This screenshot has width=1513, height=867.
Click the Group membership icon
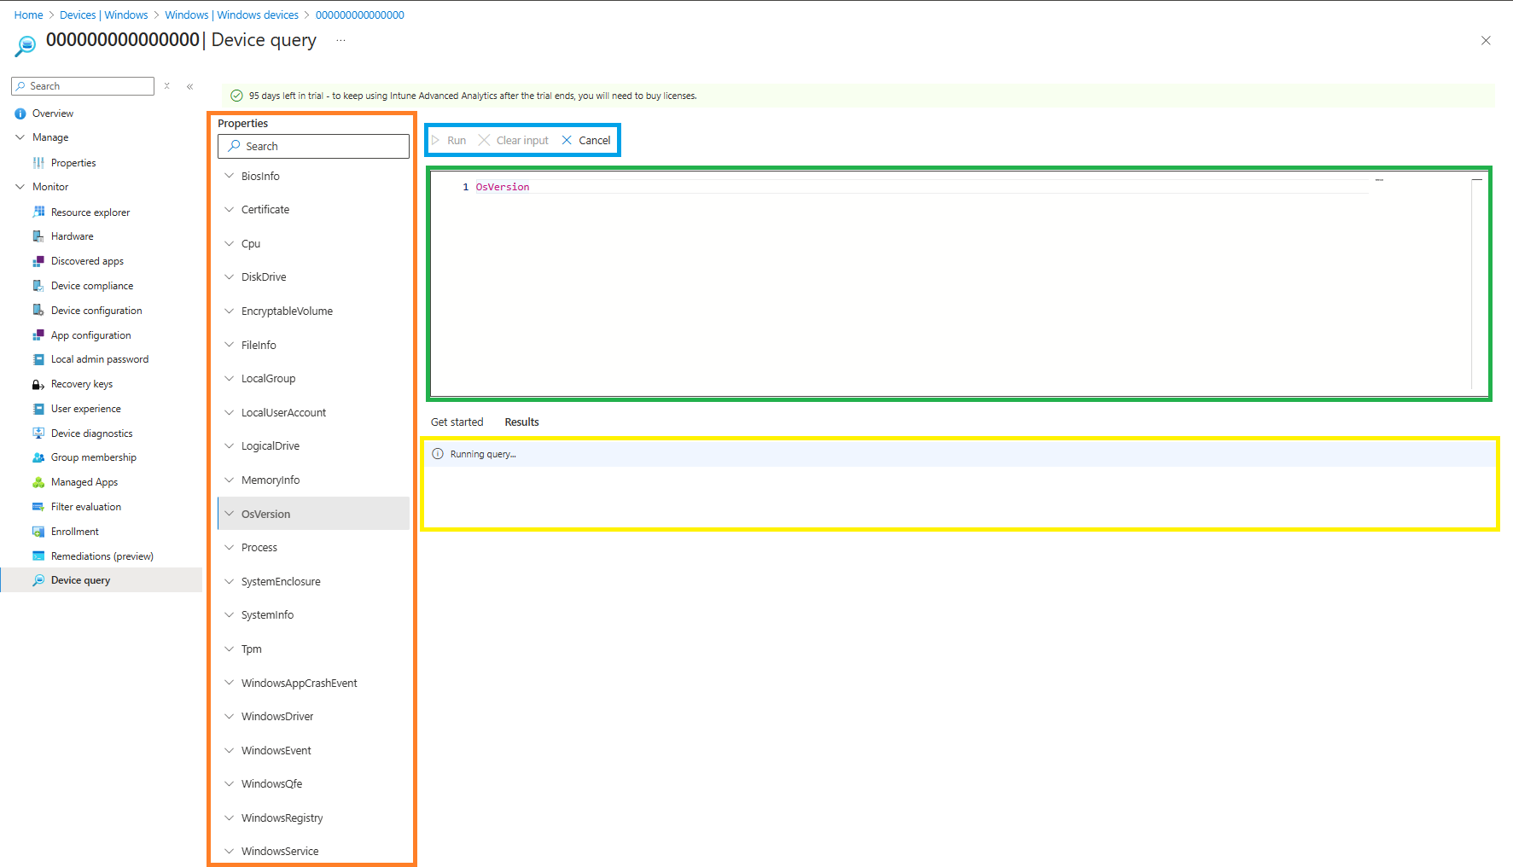(x=38, y=457)
